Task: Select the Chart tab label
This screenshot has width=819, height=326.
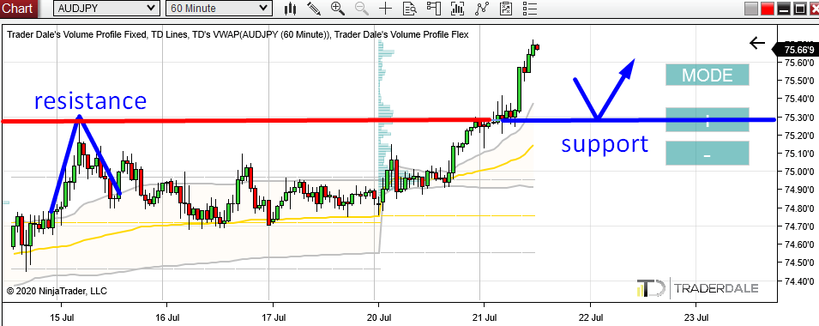Action: coord(18,9)
